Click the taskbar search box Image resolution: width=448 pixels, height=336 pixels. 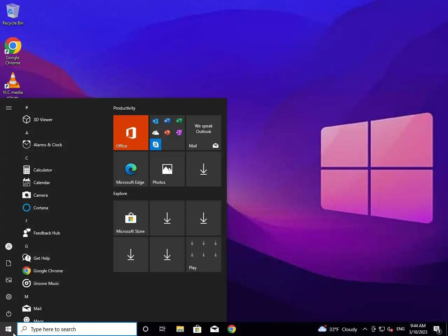click(x=77, y=329)
